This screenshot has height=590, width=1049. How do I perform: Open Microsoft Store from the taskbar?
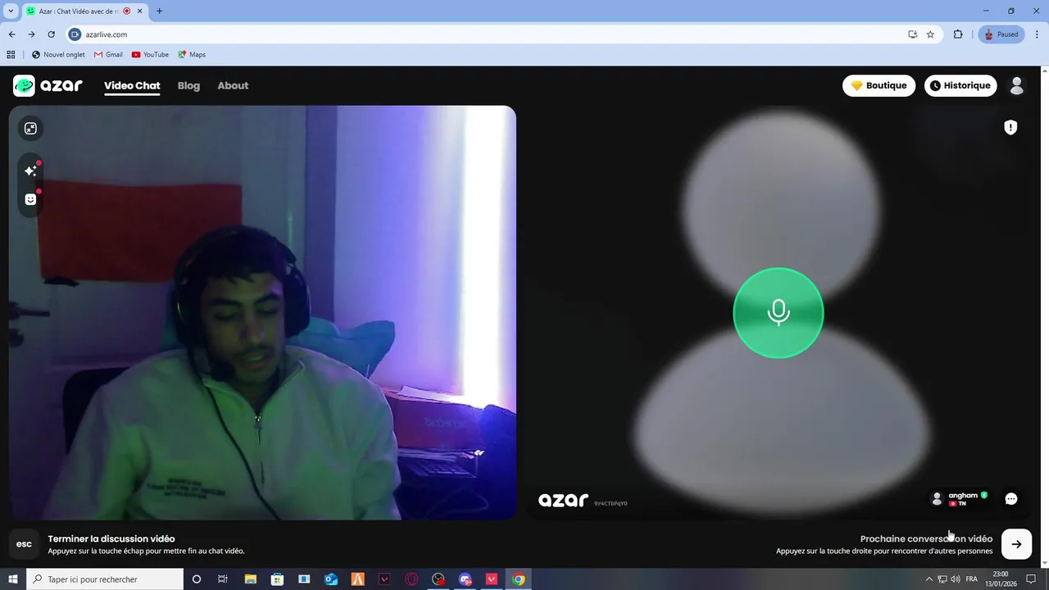point(277,579)
